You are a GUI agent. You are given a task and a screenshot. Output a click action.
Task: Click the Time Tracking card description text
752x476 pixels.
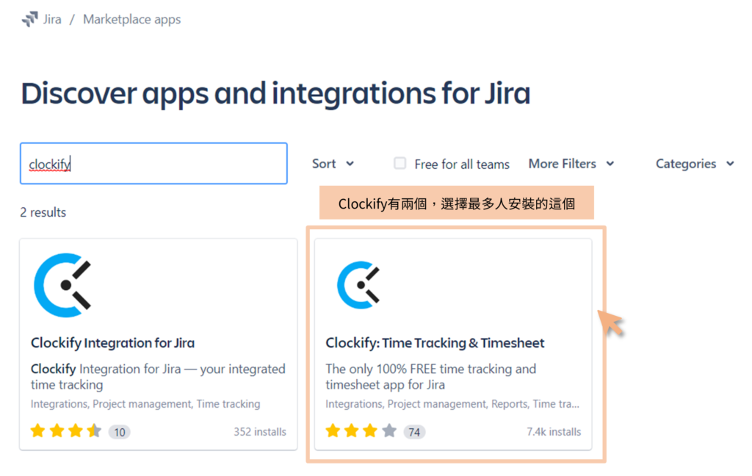pyautogui.click(x=430, y=377)
